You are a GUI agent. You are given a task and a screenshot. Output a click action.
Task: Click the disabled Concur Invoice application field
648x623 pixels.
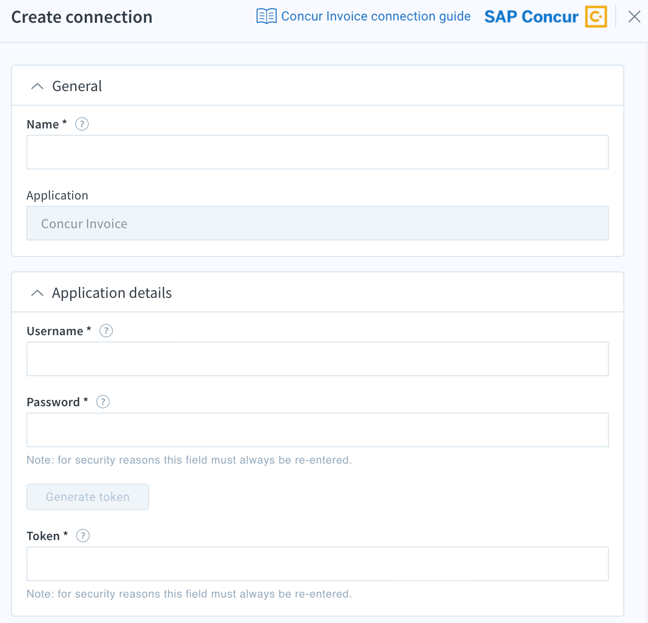318,223
